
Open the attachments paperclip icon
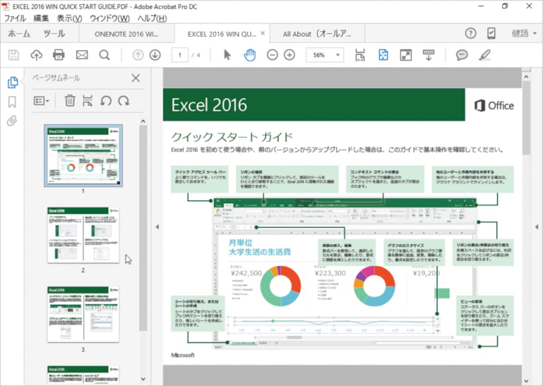(12, 121)
